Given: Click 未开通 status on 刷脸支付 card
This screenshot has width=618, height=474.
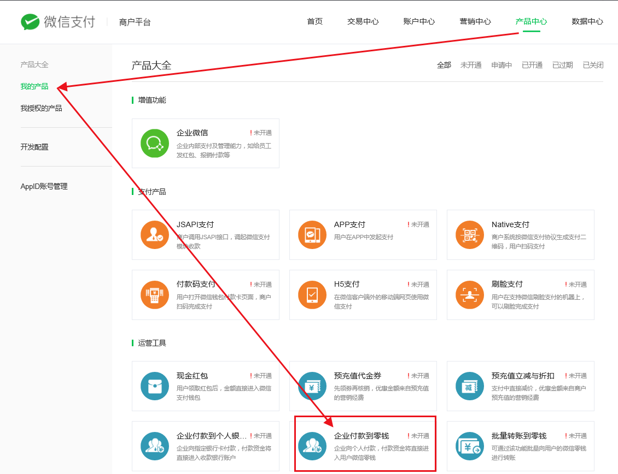Looking at the screenshot, I should [x=576, y=285].
